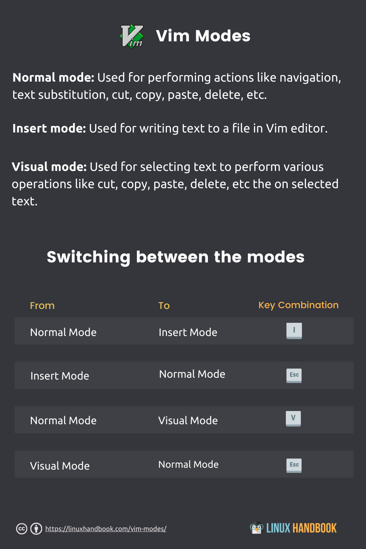Click the Key Combination column header

(x=298, y=305)
